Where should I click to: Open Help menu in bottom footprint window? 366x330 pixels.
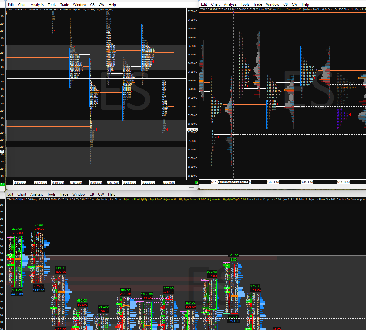click(112, 194)
